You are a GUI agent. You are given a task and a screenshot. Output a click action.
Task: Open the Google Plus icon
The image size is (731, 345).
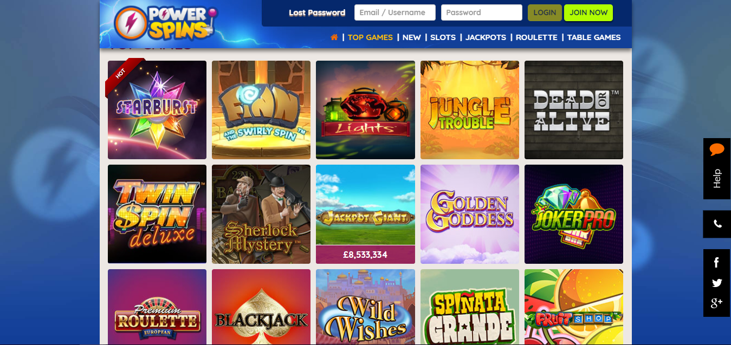pos(717,303)
